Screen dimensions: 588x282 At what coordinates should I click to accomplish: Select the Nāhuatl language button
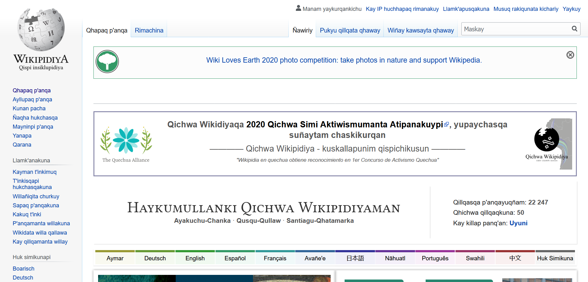[x=395, y=258]
